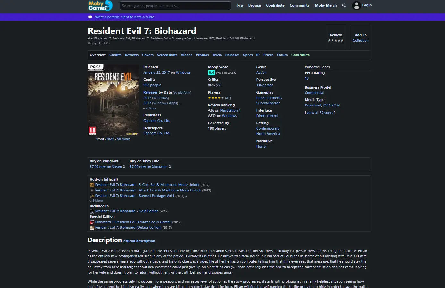445x288 pixels.
Task: Click the Login link
Action: (x=367, y=5)
